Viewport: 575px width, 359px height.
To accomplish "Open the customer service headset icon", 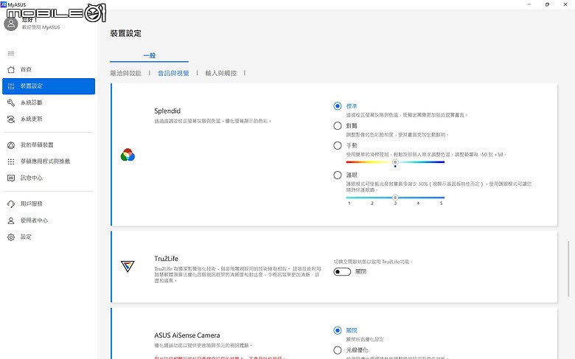I will point(11,204).
